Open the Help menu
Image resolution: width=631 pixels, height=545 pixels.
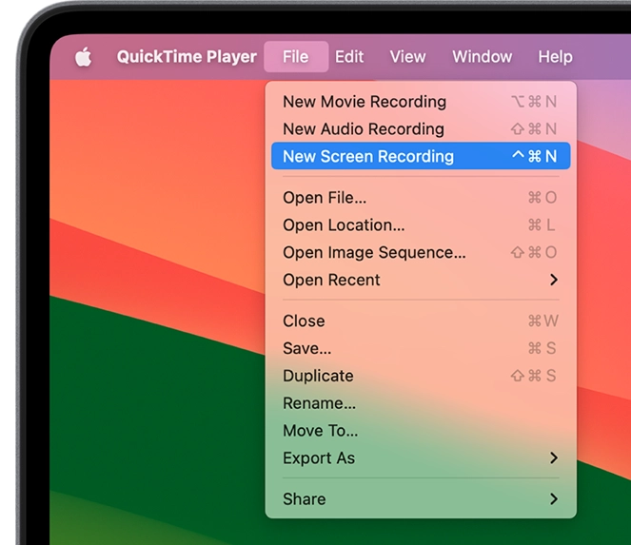[x=556, y=57]
